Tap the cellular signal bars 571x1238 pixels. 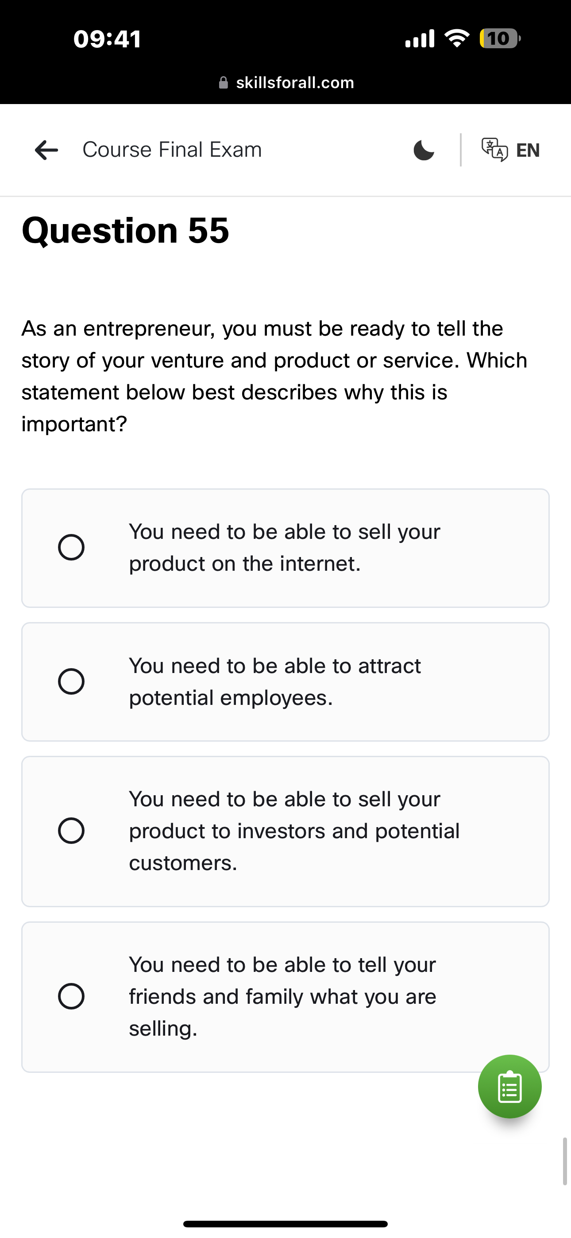click(x=420, y=39)
